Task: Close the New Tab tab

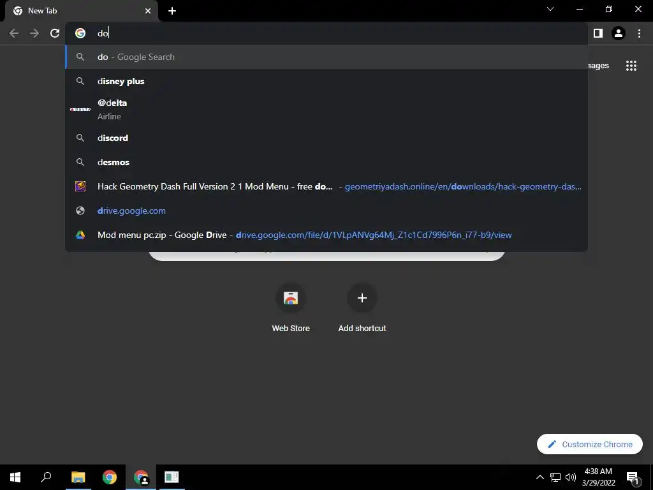Action: click(148, 11)
